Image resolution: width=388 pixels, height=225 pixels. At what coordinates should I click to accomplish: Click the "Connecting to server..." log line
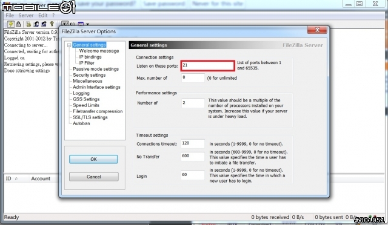coord(25,45)
